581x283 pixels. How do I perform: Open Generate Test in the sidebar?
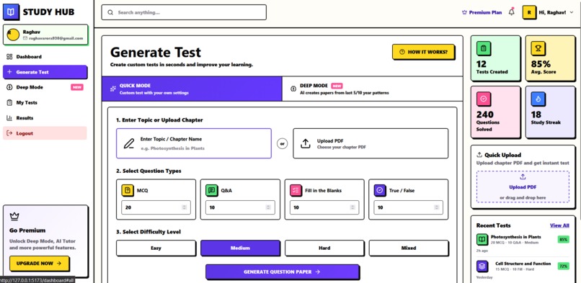tap(45, 72)
